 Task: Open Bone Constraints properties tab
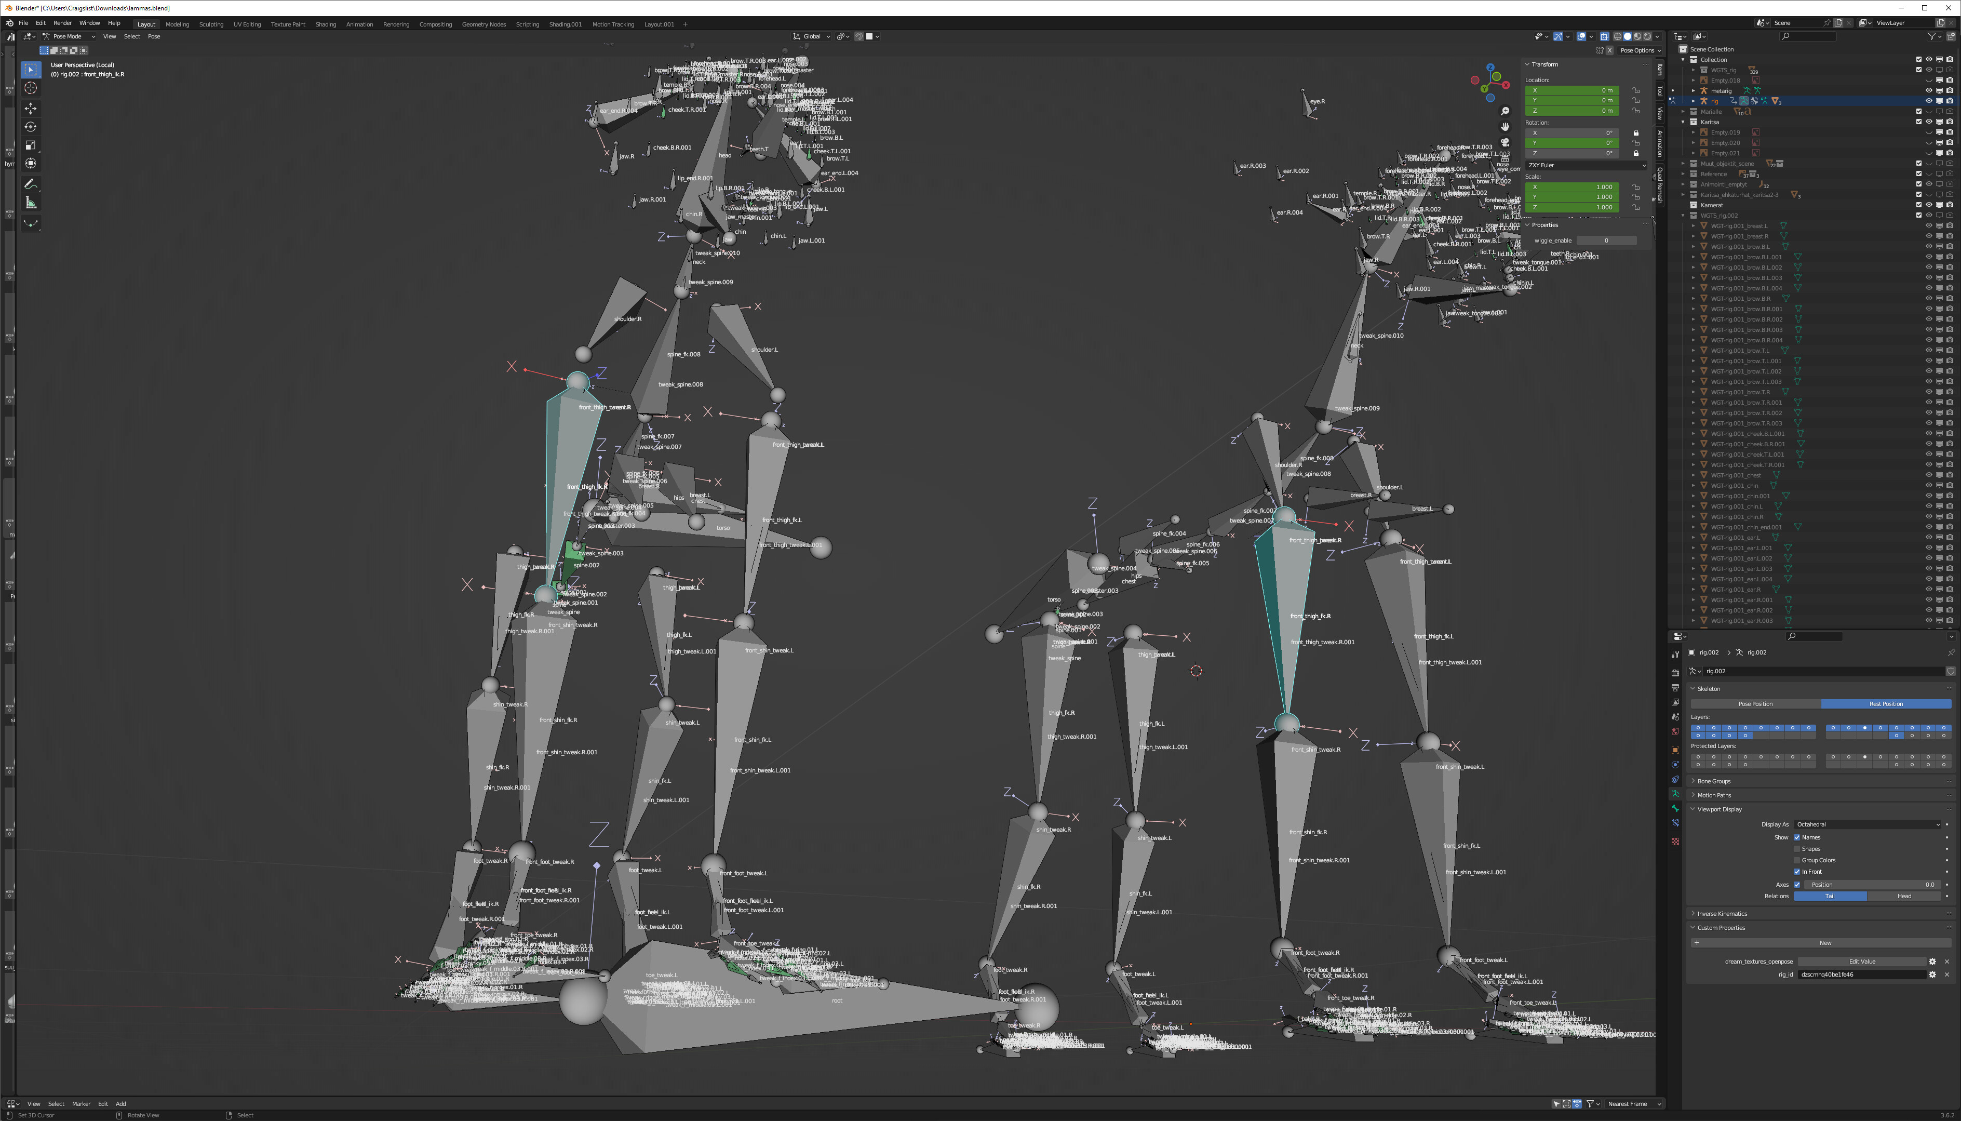click(1675, 823)
